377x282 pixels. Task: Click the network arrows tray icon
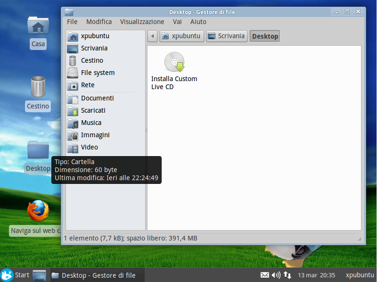click(287, 275)
